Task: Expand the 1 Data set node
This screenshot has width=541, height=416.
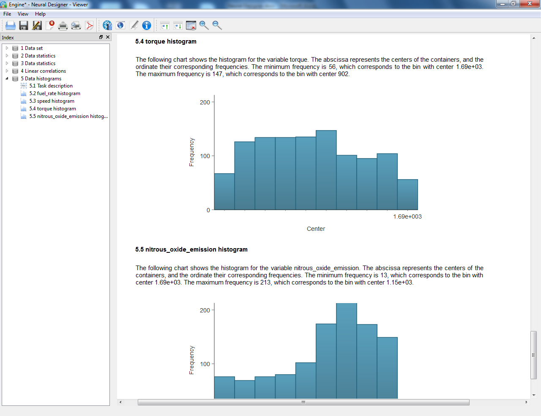Action: pos(7,48)
